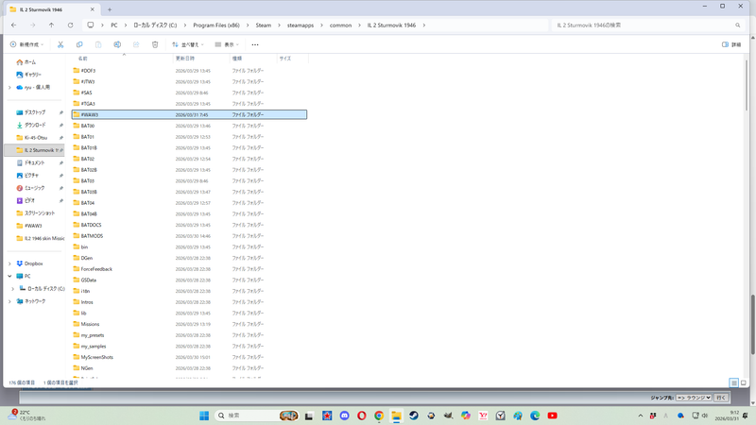Switch to large icons view in status bar
The height and width of the screenshot is (425, 756).
click(744, 383)
